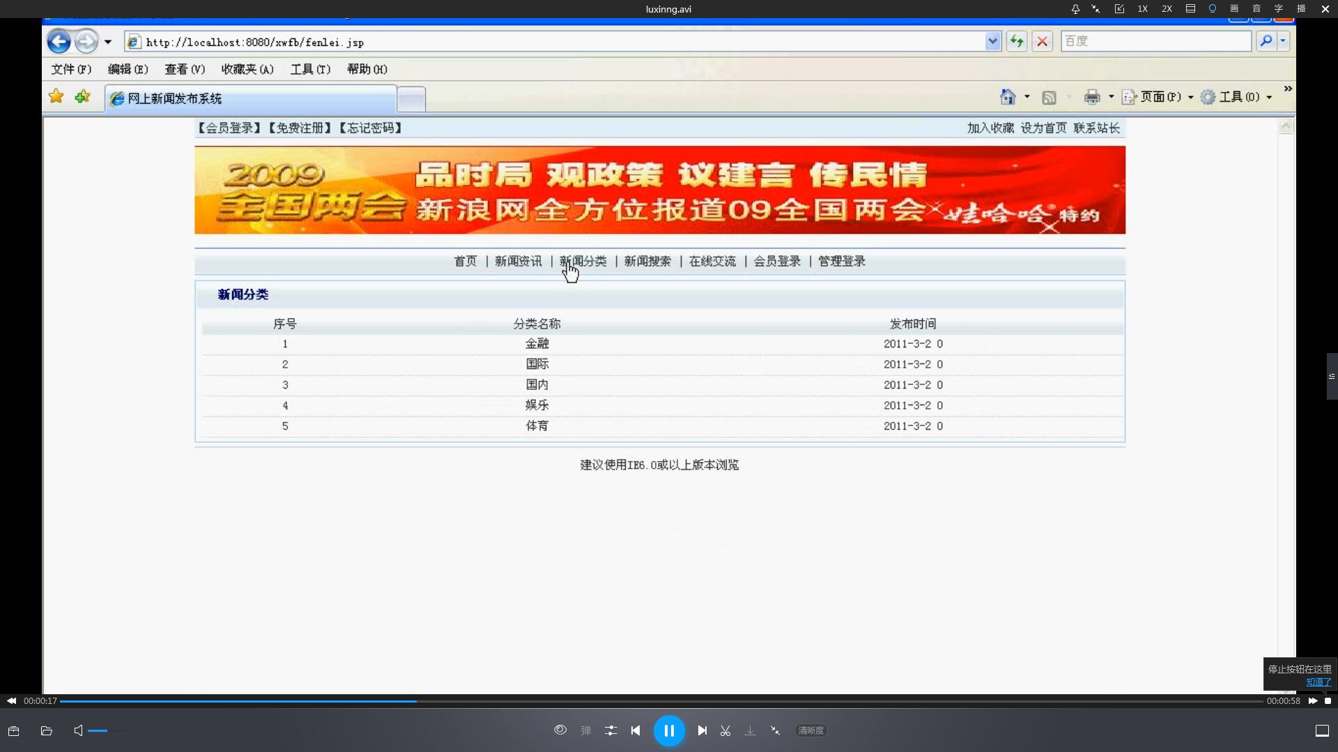1338x752 pixels.
Task: Open the favorites star icon
Action: click(56, 96)
